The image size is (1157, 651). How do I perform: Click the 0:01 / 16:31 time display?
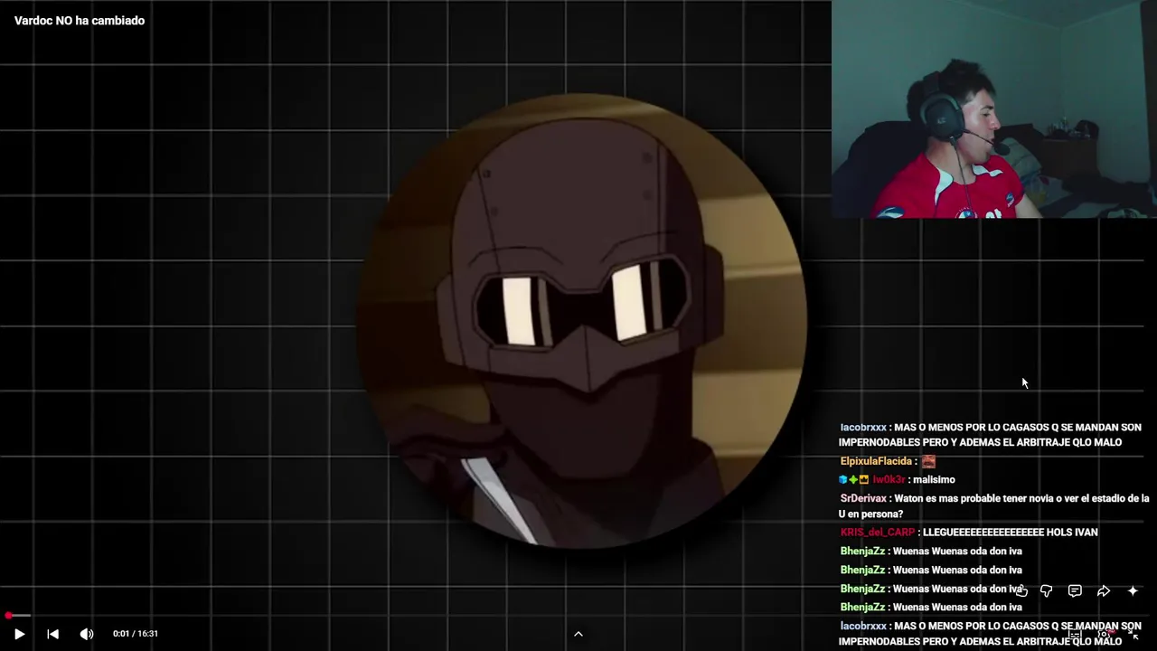pos(136,634)
